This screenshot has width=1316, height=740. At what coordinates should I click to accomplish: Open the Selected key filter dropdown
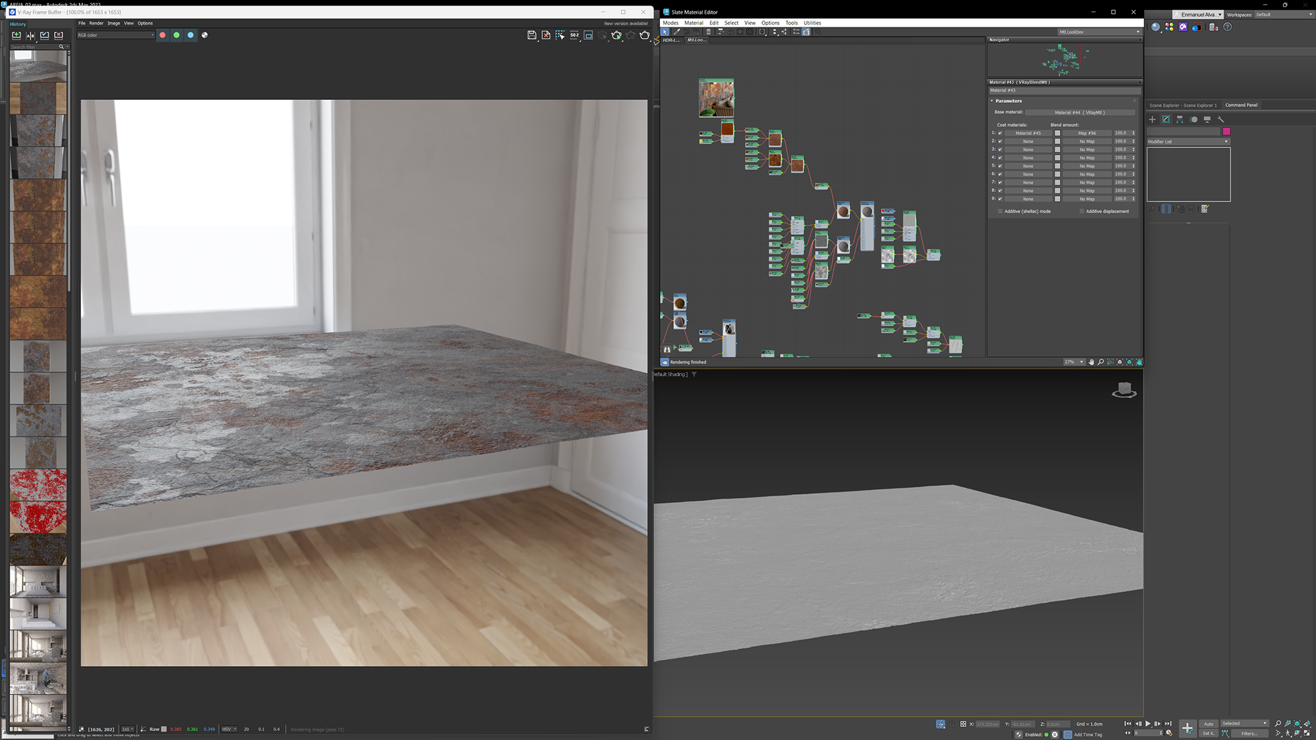pyautogui.click(x=1245, y=724)
